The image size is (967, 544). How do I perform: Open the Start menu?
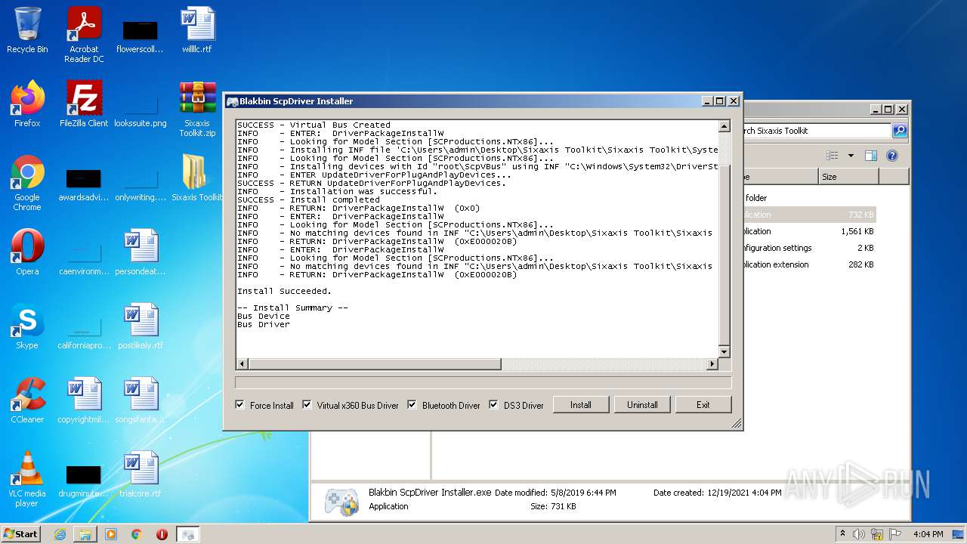21,534
